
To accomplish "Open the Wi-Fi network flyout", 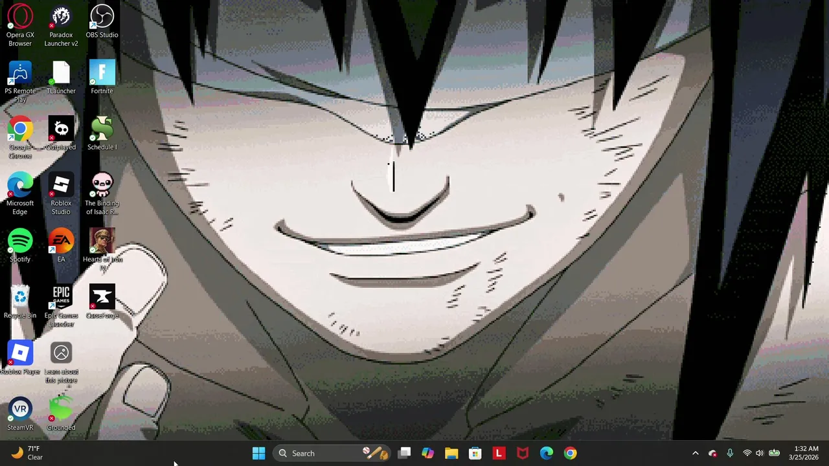I will tap(747, 453).
